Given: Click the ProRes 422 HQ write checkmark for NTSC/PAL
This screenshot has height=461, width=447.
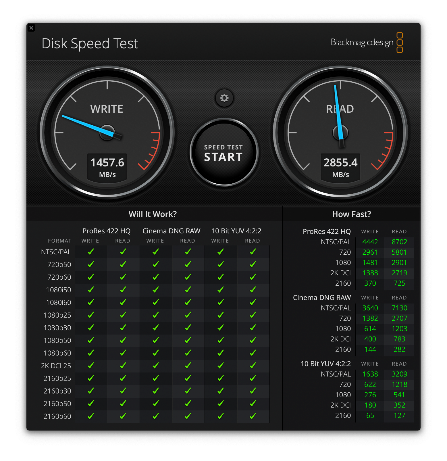Looking at the screenshot, I should pyautogui.click(x=91, y=252).
